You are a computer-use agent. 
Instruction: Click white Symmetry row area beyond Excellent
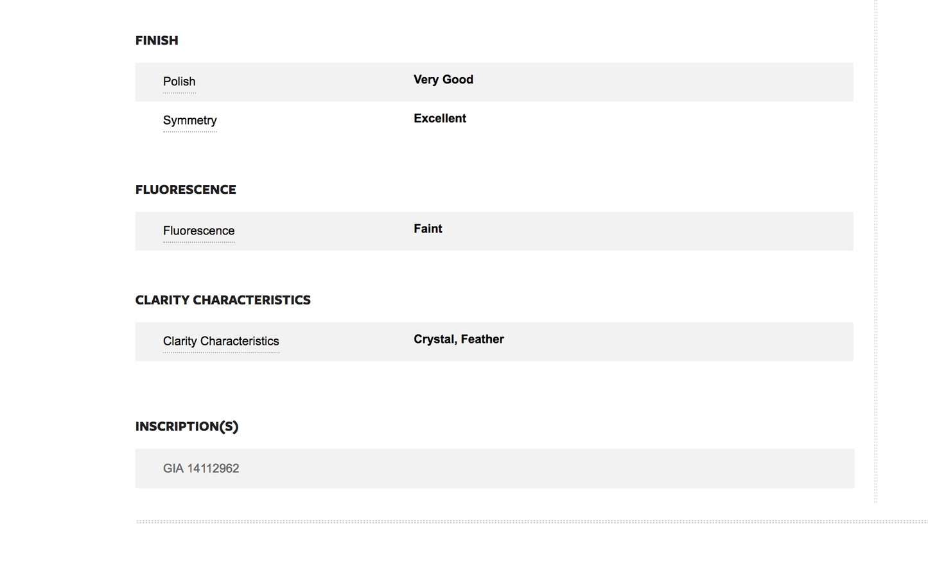[x=661, y=120]
